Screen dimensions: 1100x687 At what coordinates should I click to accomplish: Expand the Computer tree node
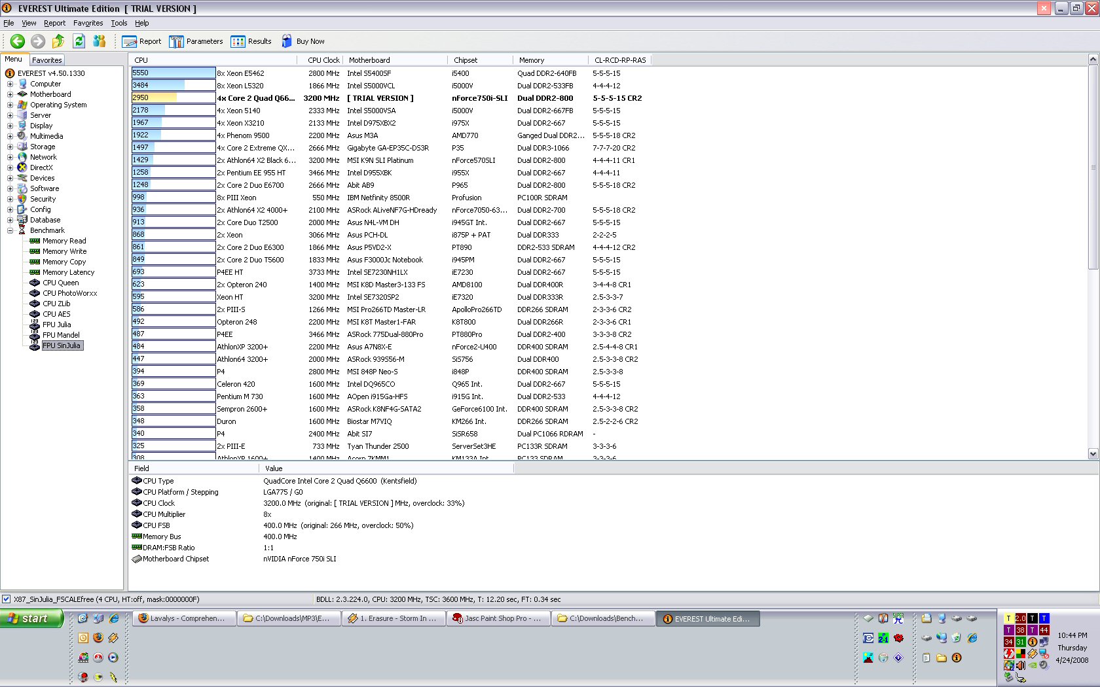(x=10, y=84)
